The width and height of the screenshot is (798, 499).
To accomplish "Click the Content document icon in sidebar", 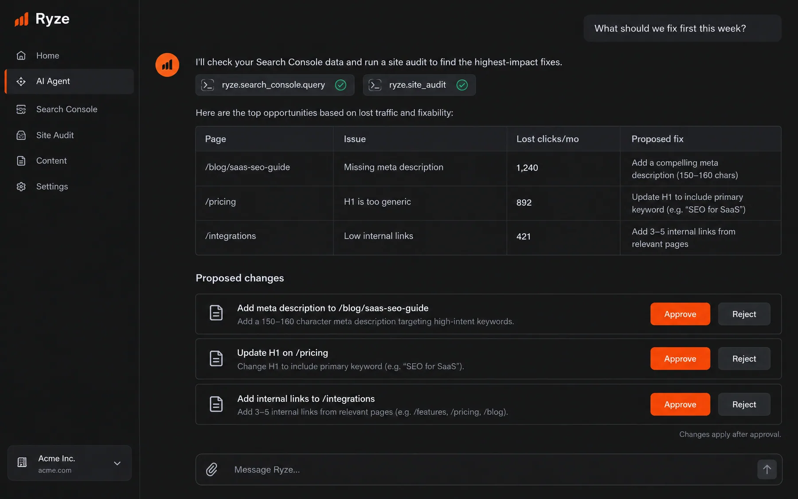I will tap(21, 161).
